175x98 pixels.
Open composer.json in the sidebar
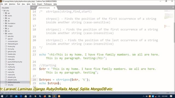(x=13, y=41)
